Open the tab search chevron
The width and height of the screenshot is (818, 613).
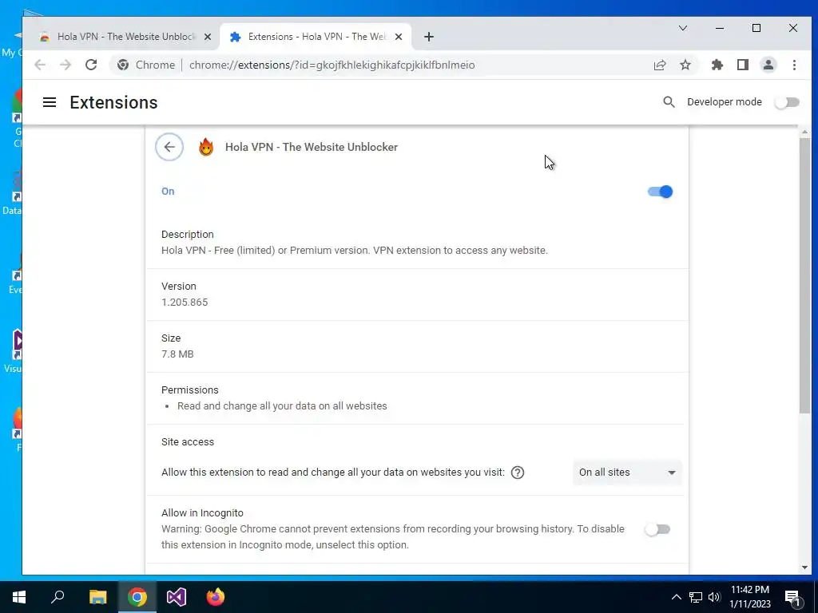tap(683, 28)
